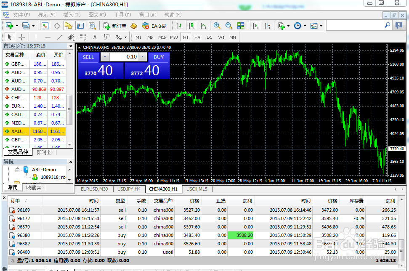Open the 工具(T) menu
The height and width of the screenshot is (271, 409).
coord(122,15)
